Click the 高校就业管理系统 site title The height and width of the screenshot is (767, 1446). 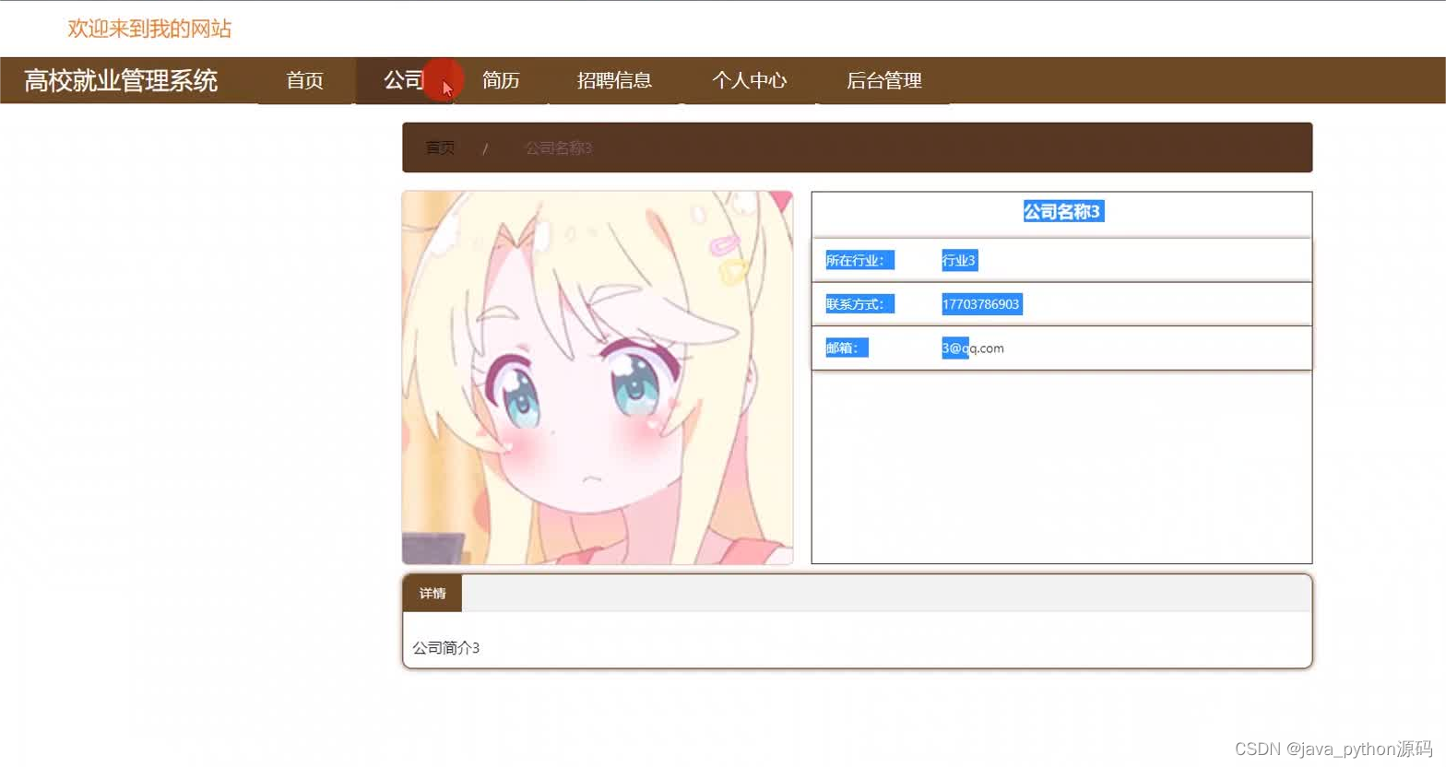click(121, 80)
